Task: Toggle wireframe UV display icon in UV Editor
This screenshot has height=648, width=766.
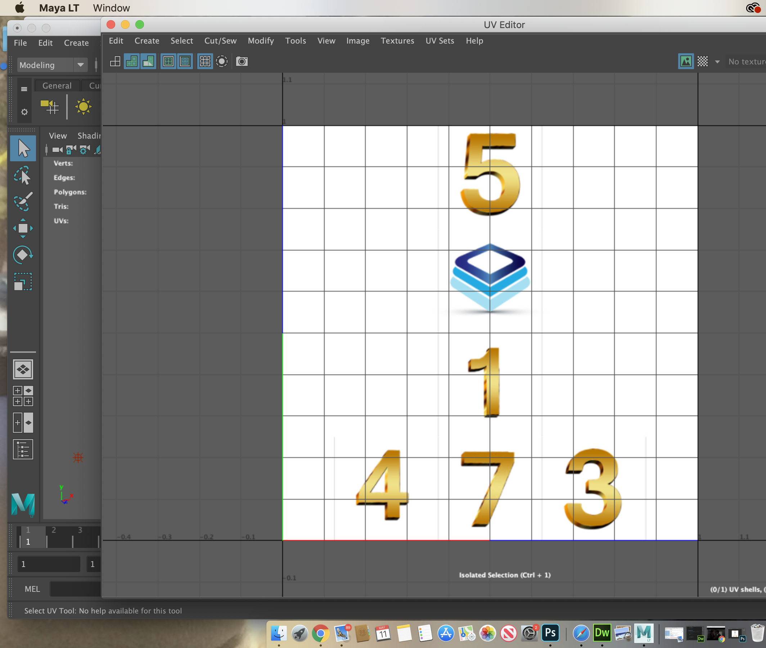Action: tap(115, 61)
